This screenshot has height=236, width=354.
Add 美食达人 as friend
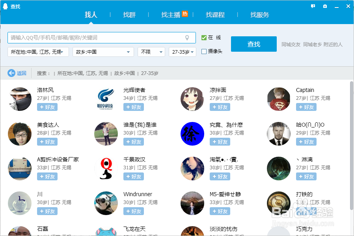click(x=47, y=142)
